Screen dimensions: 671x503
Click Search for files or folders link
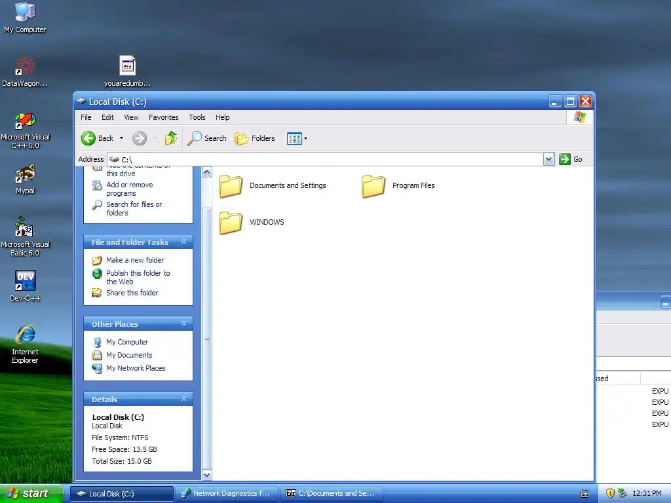[134, 209]
